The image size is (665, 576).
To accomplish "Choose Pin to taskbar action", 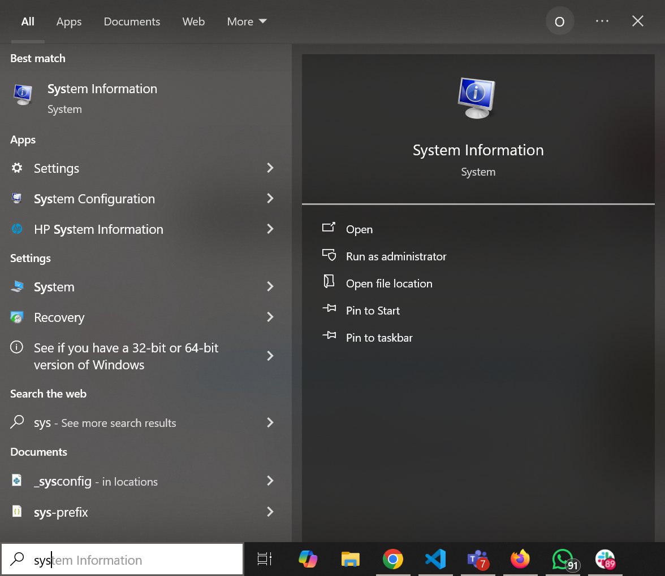I will [x=379, y=338].
